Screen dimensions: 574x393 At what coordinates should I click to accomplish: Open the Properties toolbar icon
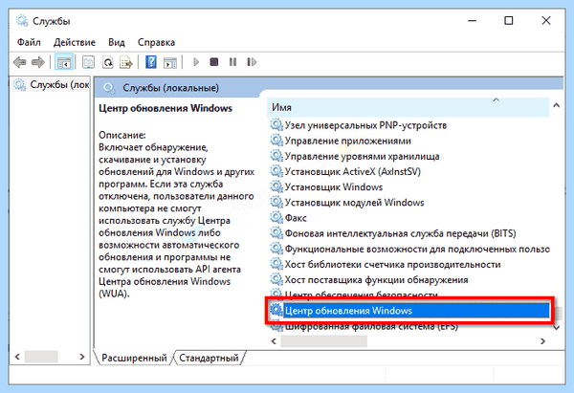coord(88,62)
